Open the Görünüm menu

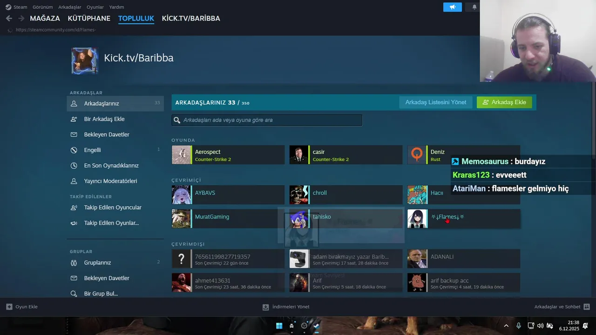(42, 7)
